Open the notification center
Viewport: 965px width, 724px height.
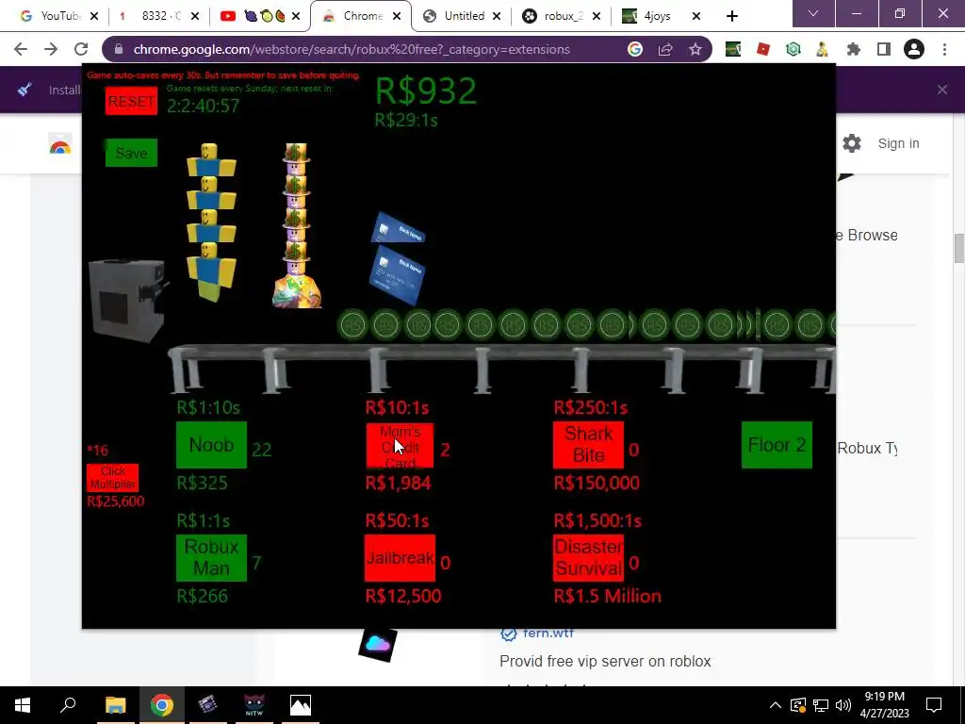[x=934, y=705]
